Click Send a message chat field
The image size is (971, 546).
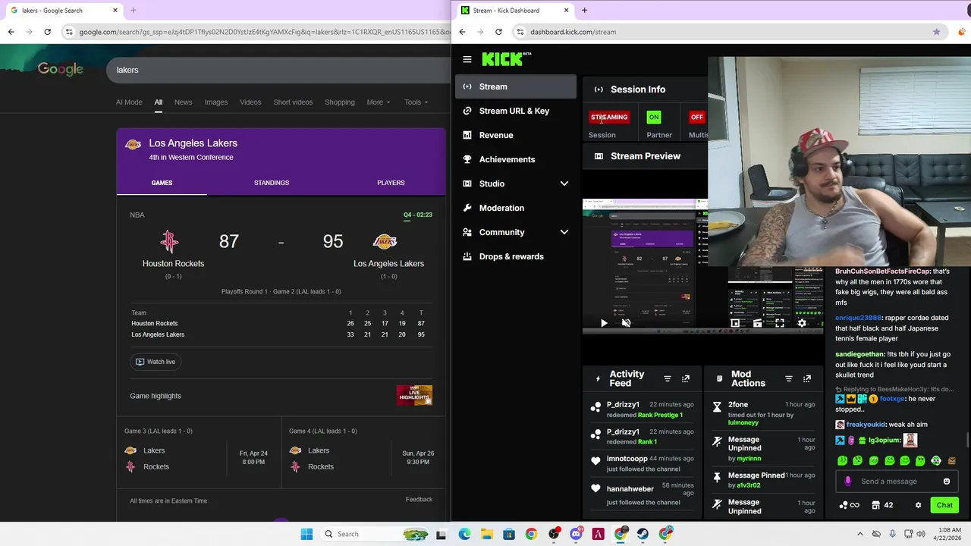pyautogui.click(x=895, y=482)
